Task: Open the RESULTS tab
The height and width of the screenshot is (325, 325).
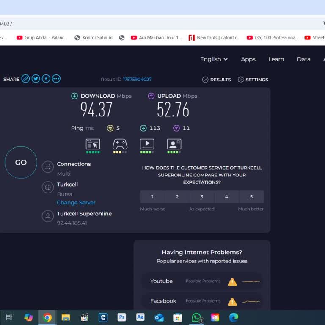Action: (x=216, y=80)
